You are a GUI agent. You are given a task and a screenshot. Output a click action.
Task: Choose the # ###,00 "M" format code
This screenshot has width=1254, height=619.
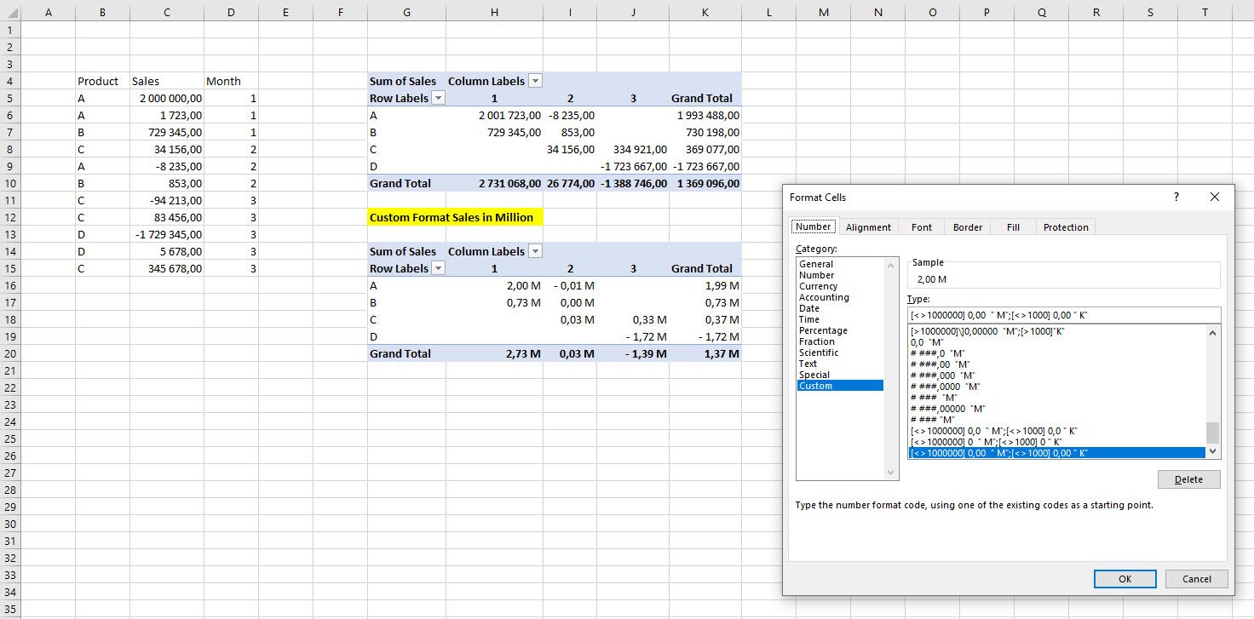click(1056, 364)
